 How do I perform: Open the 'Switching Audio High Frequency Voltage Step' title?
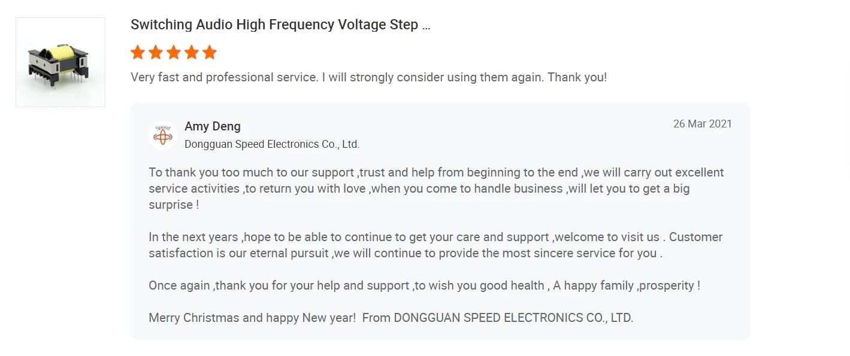[274, 25]
